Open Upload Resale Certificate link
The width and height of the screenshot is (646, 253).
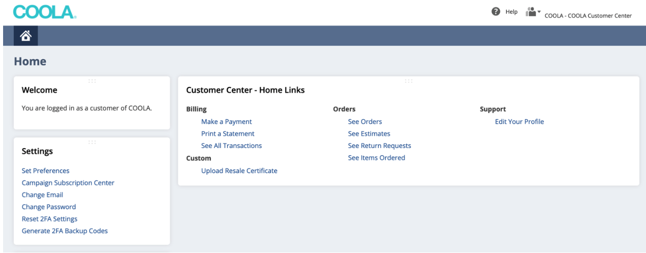tap(239, 171)
